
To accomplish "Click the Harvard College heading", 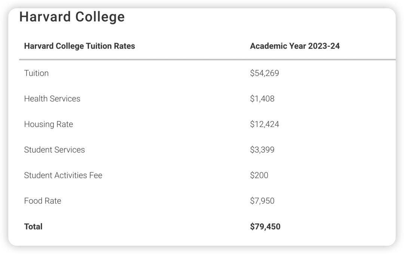I will [72, 17].
